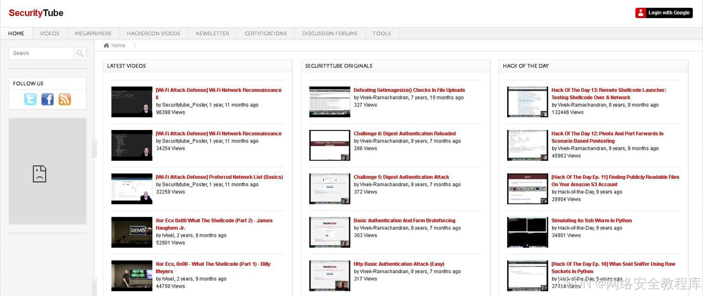Click the broken ad placeholder icon

[x=40, y=173]
